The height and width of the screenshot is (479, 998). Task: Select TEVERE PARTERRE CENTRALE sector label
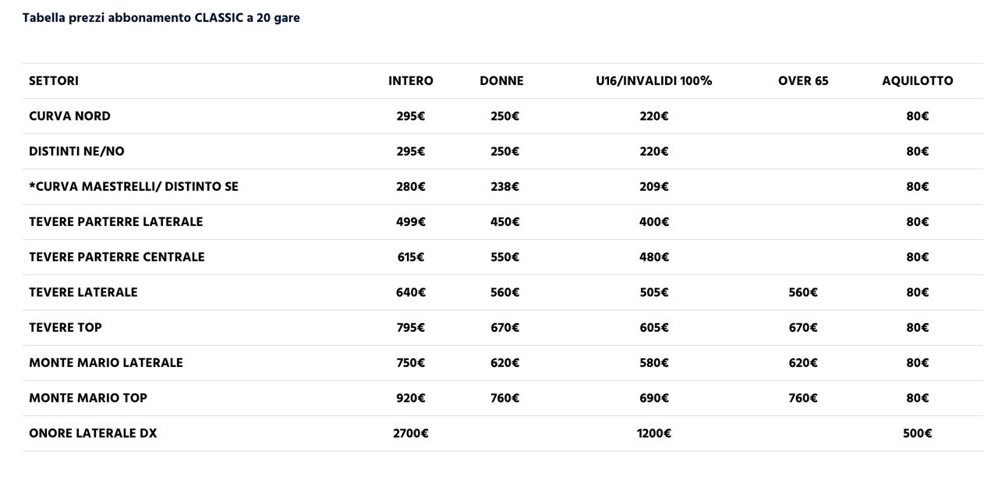coord(116,257)
